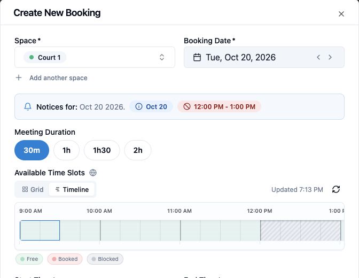The image size is (359, 278).
Task: Click the Updated 7:13 PM text
Action: coord(297,190)
